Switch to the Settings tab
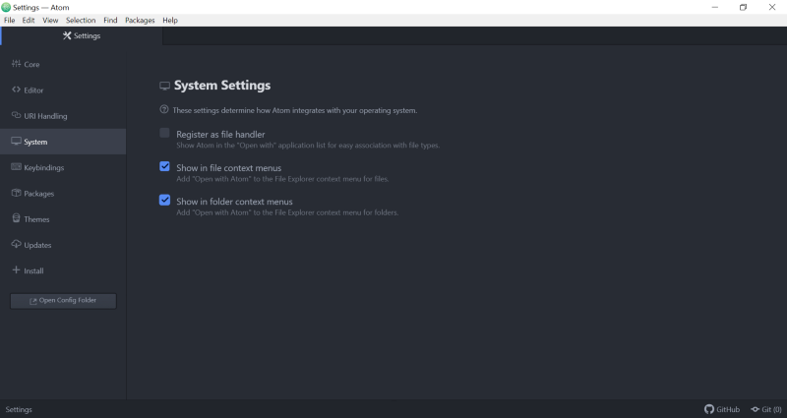Viewport: 787px width, 418px height. pos(81,36)
